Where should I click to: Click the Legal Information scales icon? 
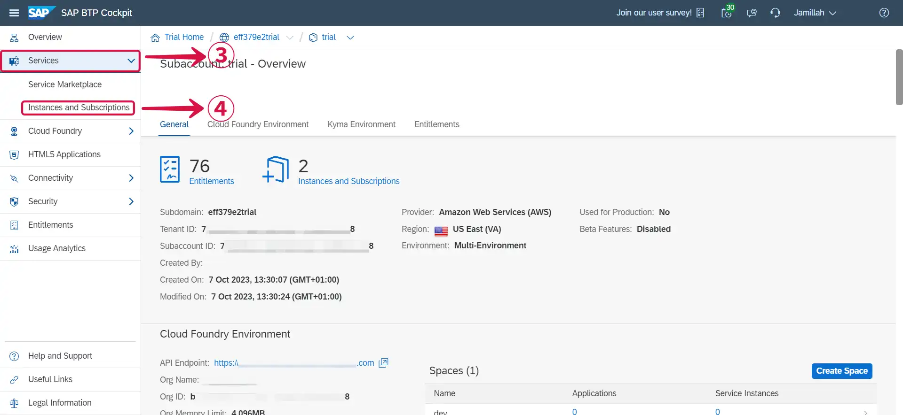14,403
